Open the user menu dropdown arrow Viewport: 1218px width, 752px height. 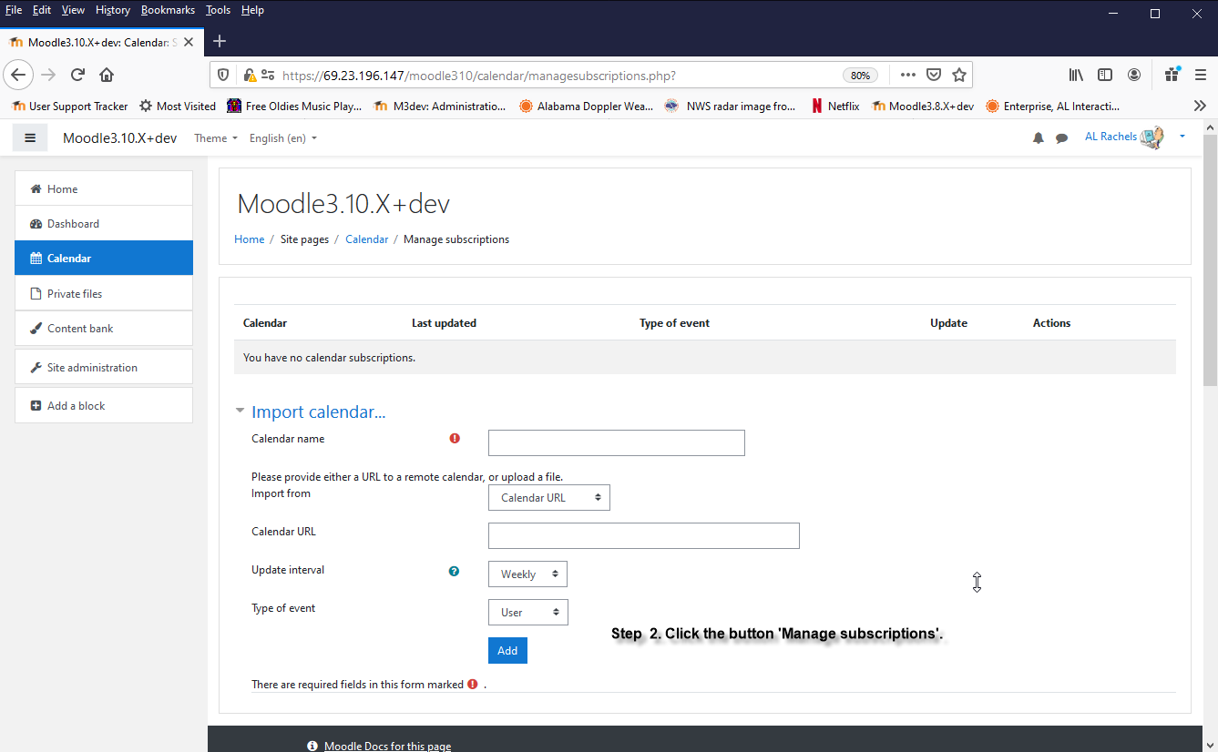[x=1182, y=137]
